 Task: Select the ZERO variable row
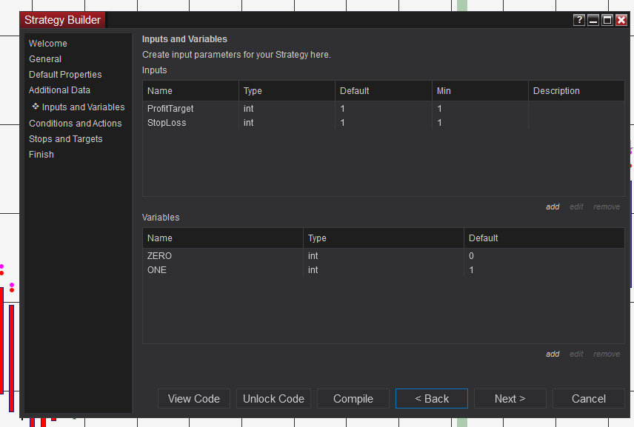coord(384,256)
